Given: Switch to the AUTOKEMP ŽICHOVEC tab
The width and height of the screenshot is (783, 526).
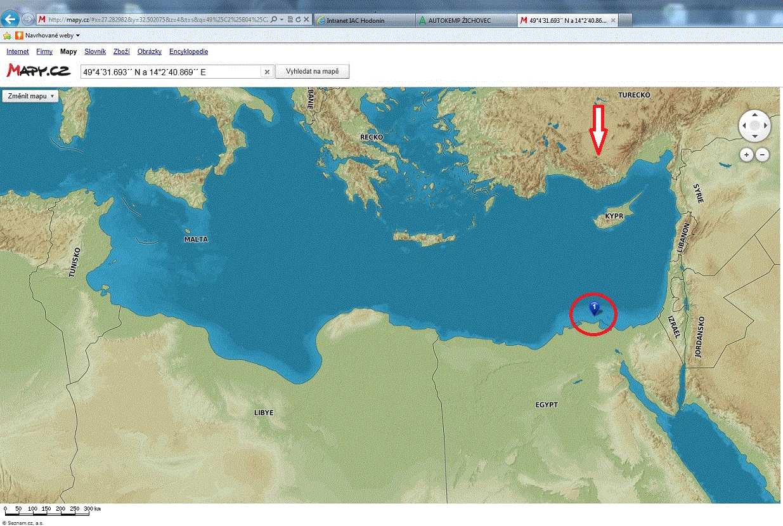Looking at the screenshot, I should point(463,20).
